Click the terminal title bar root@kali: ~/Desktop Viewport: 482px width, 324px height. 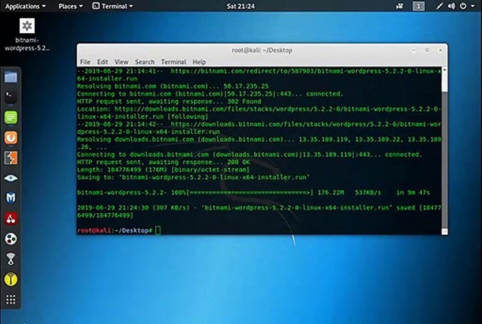click(262, 50)
